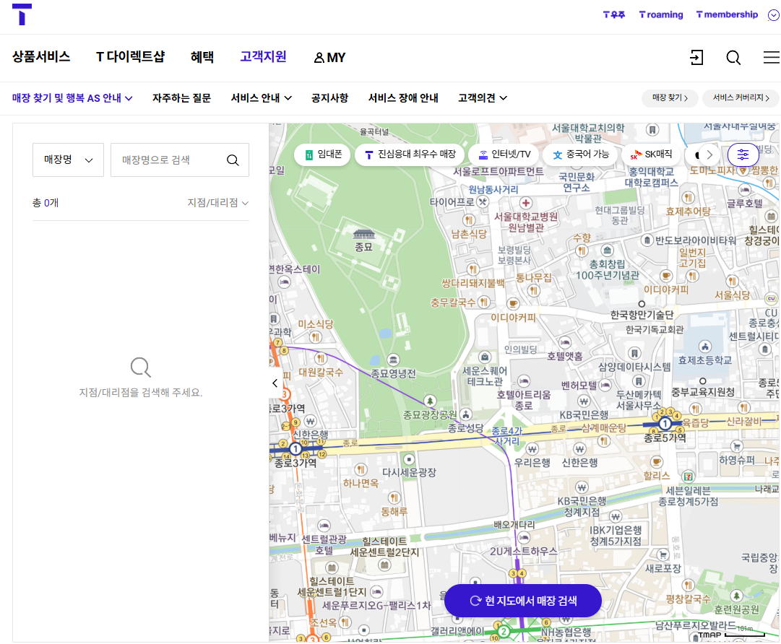Click the 미소식당 restaurant marker
Viewport: 781px width, 644px height.
coord(315,337)
